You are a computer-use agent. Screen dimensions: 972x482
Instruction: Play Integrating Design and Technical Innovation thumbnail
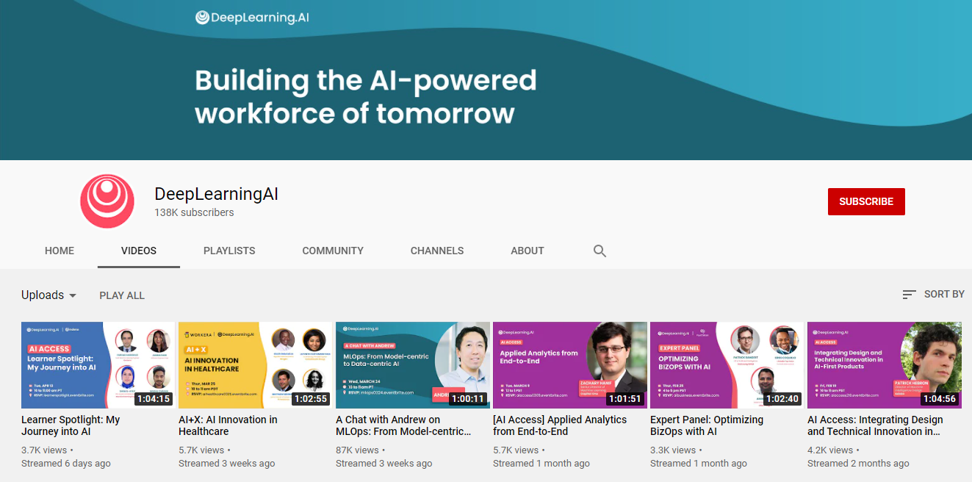pyautogui.click(x=885, y=365)
